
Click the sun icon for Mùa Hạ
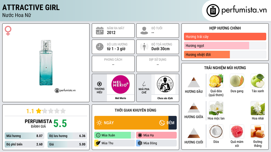pos(140,135)
